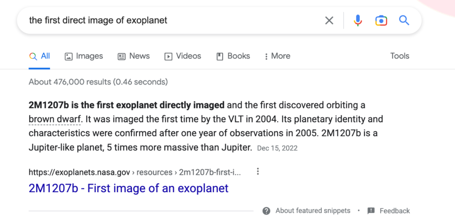Viewport: 455px width, 222px height.
Task: Clear the search box with X icon
Action: click(x=329, y=20)
